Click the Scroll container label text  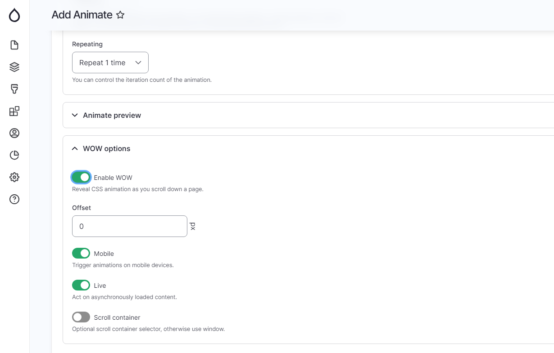coord(117,317)
